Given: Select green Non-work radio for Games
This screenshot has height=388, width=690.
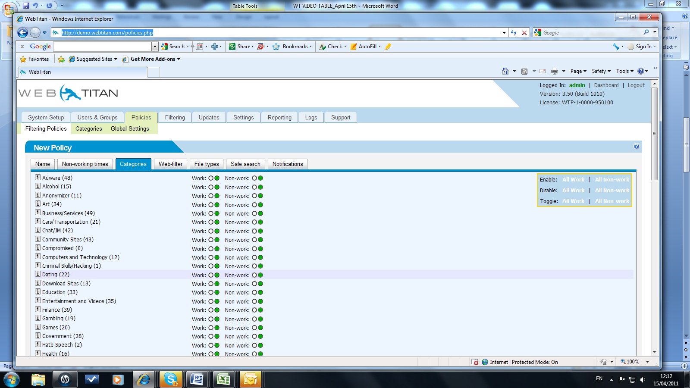Looking at the screenshot, I should 260,328.
